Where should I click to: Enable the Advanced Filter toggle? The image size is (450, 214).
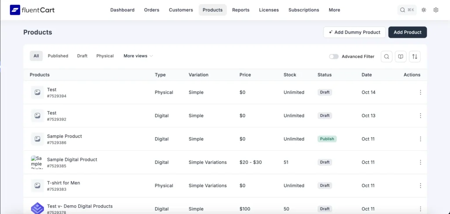tap(334, 57)
